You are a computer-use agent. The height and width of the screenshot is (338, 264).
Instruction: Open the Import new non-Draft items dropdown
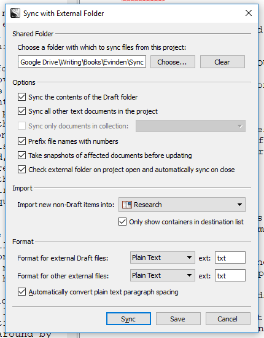(182, 205)
